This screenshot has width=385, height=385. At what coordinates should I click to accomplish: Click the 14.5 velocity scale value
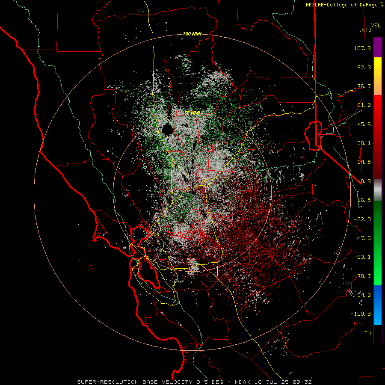click(x=364, y=162)
